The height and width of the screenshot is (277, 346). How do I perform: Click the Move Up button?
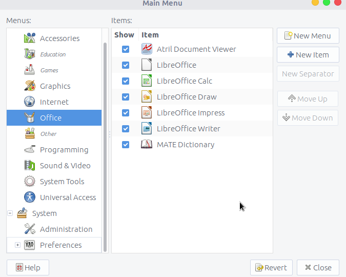pos(308,99)
